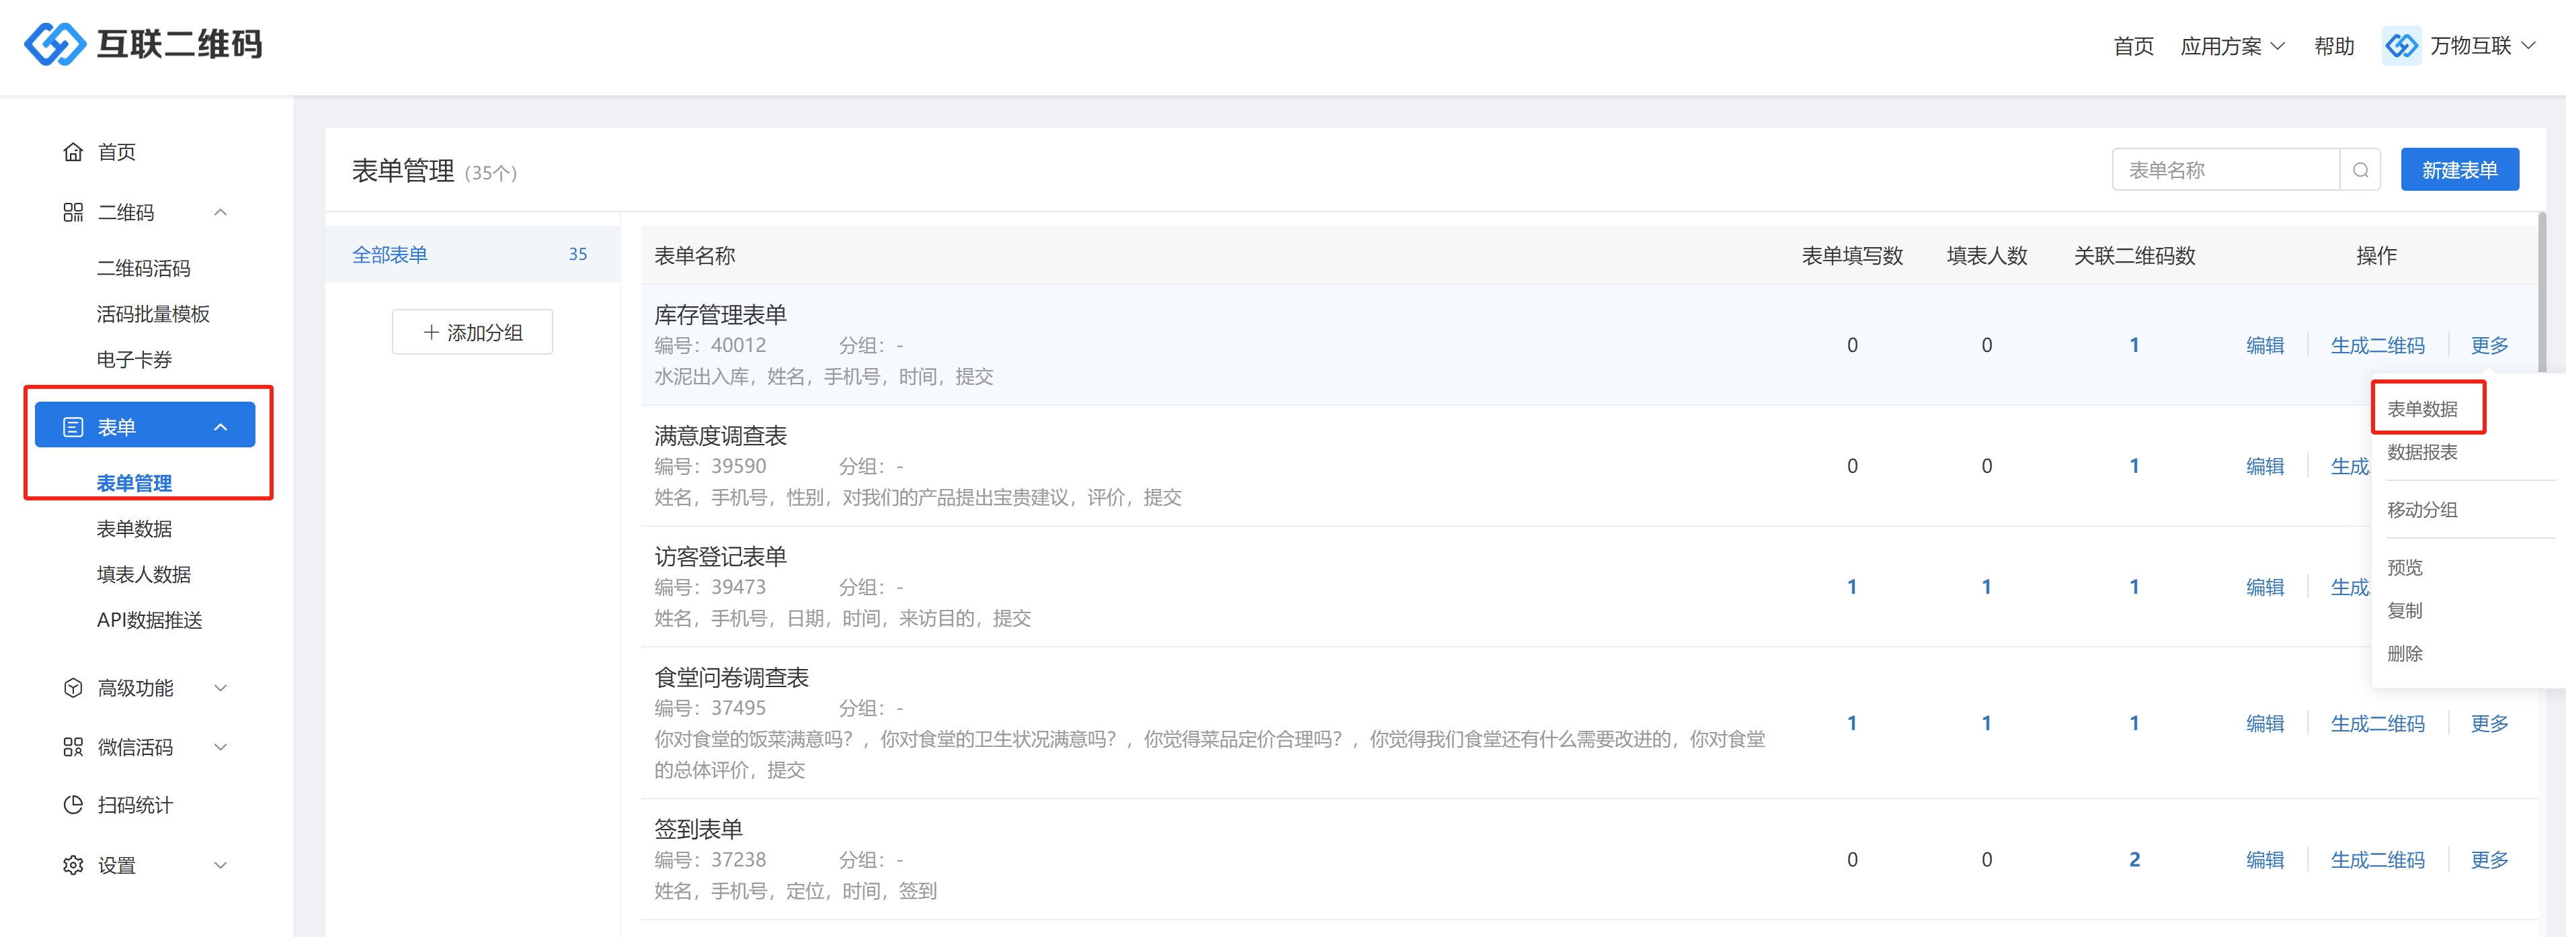This screenshot has height=937, width=2566.
Task: Expand the 设置 section chevron
Action: click(x=221, y=865)
